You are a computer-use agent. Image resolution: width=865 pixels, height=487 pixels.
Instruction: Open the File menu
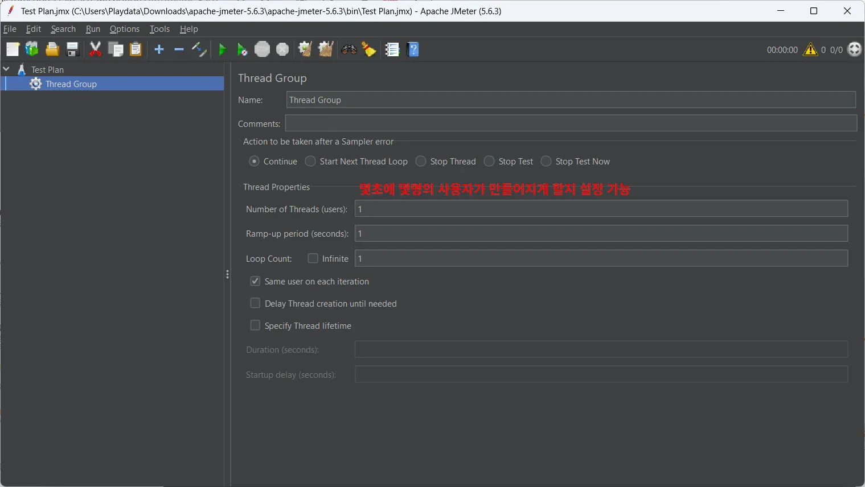(10, 29)
